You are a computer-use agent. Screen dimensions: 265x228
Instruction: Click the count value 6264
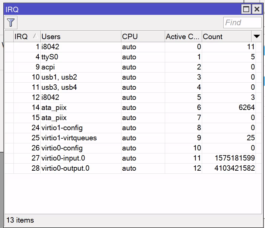pyautogui.click(x=247, y=108)
